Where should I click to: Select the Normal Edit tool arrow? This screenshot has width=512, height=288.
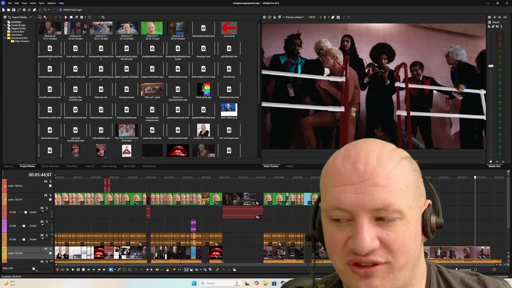[111, 270]
